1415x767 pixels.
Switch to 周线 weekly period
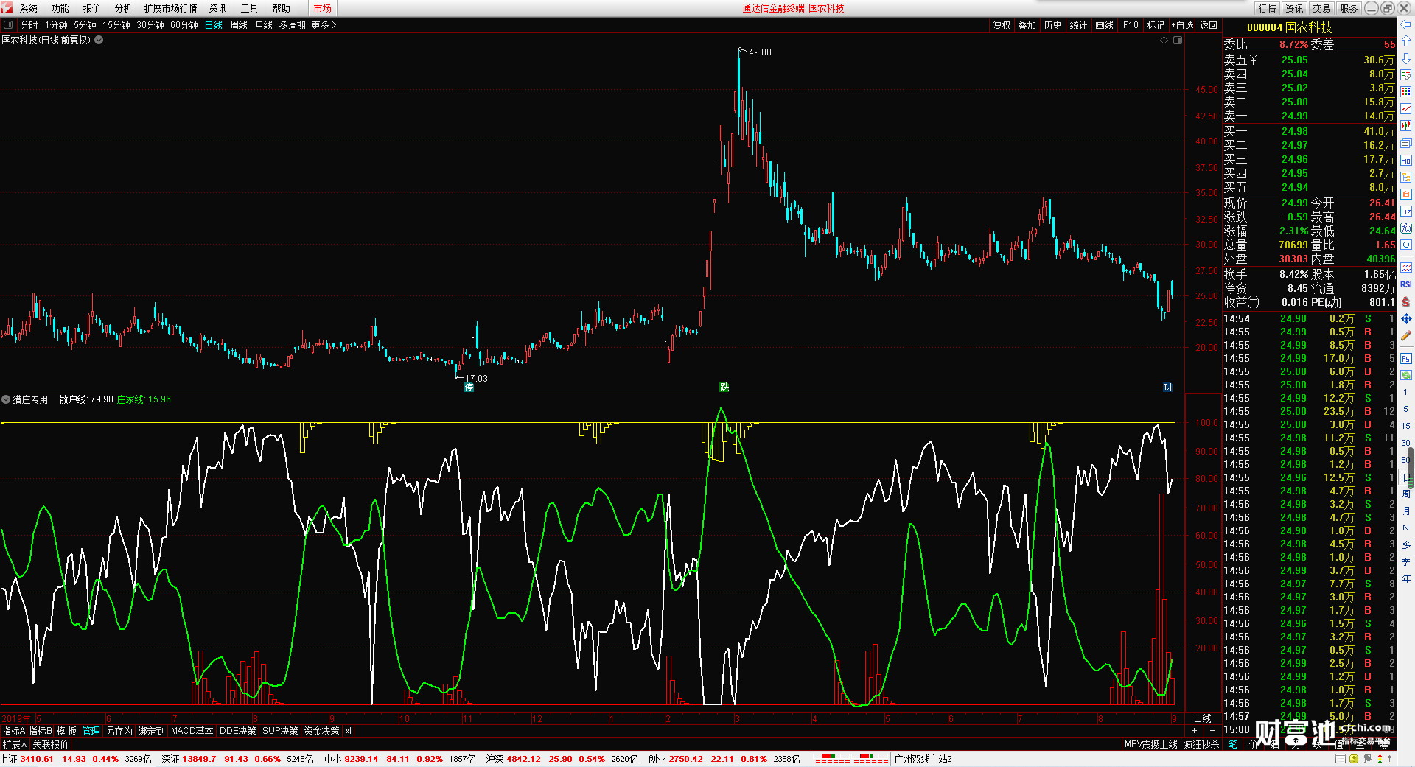click(239, 25)
